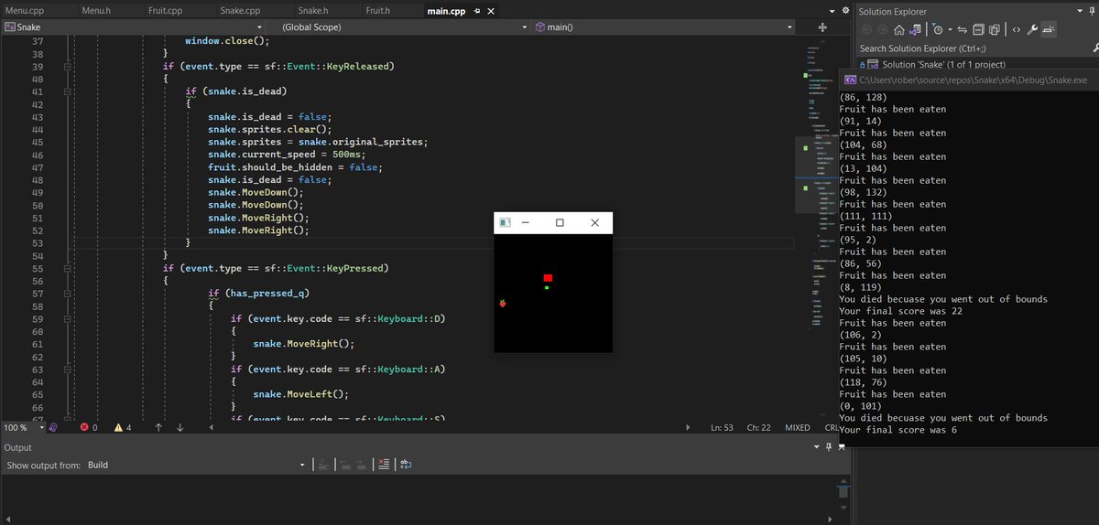Go to previous issue up arrow
1099x525 pixels.
click(158, 427)
